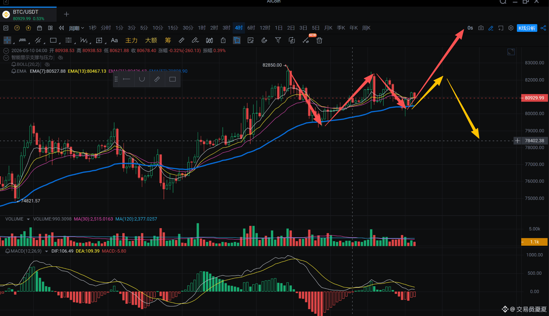549x316 pixels.
Task: Switch to the 1秒 timeframe
Action: [92, 28]
